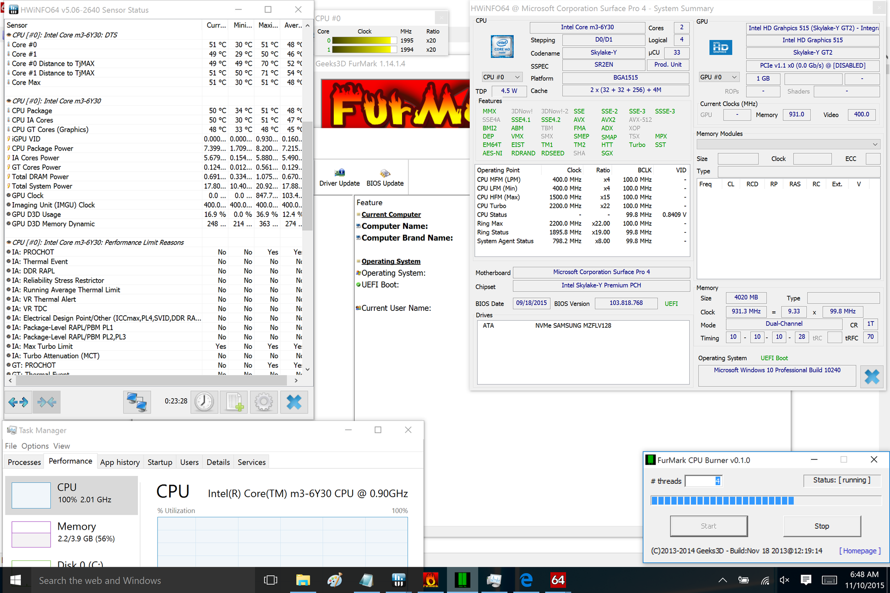
Task: Click the Current Computer link
Action: 391,214
